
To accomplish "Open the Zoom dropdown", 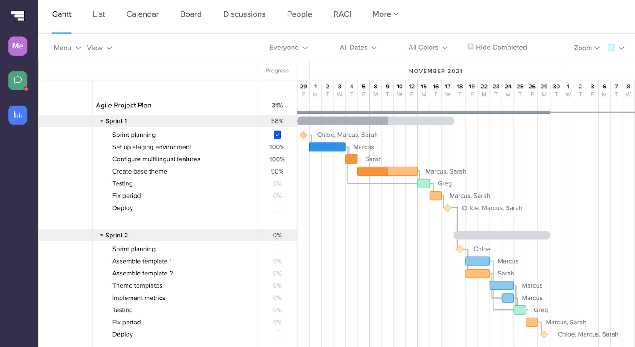I will 586,48.
